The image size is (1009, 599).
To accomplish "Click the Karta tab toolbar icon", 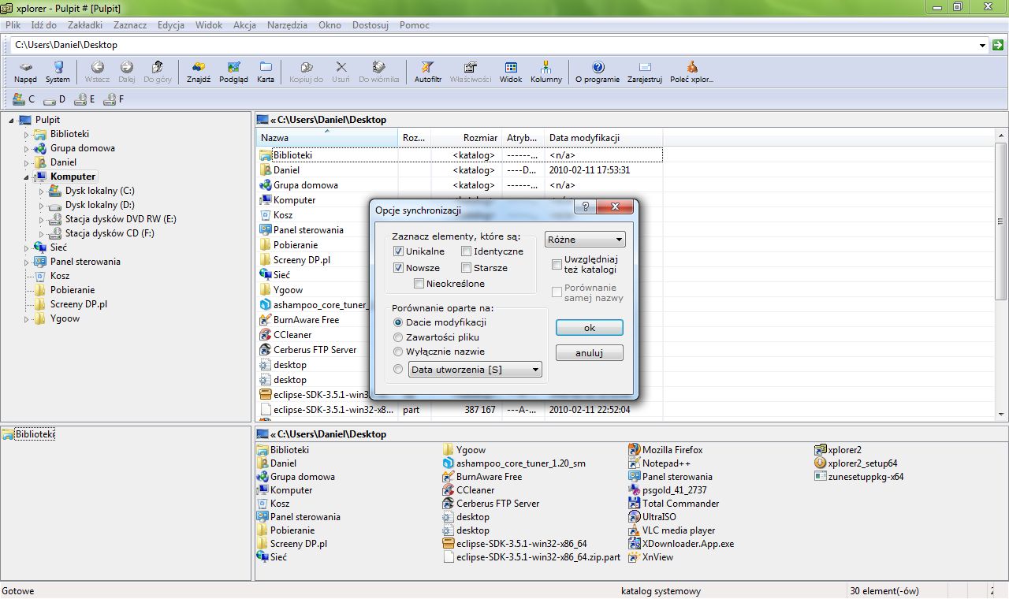I will coord(266,72).
